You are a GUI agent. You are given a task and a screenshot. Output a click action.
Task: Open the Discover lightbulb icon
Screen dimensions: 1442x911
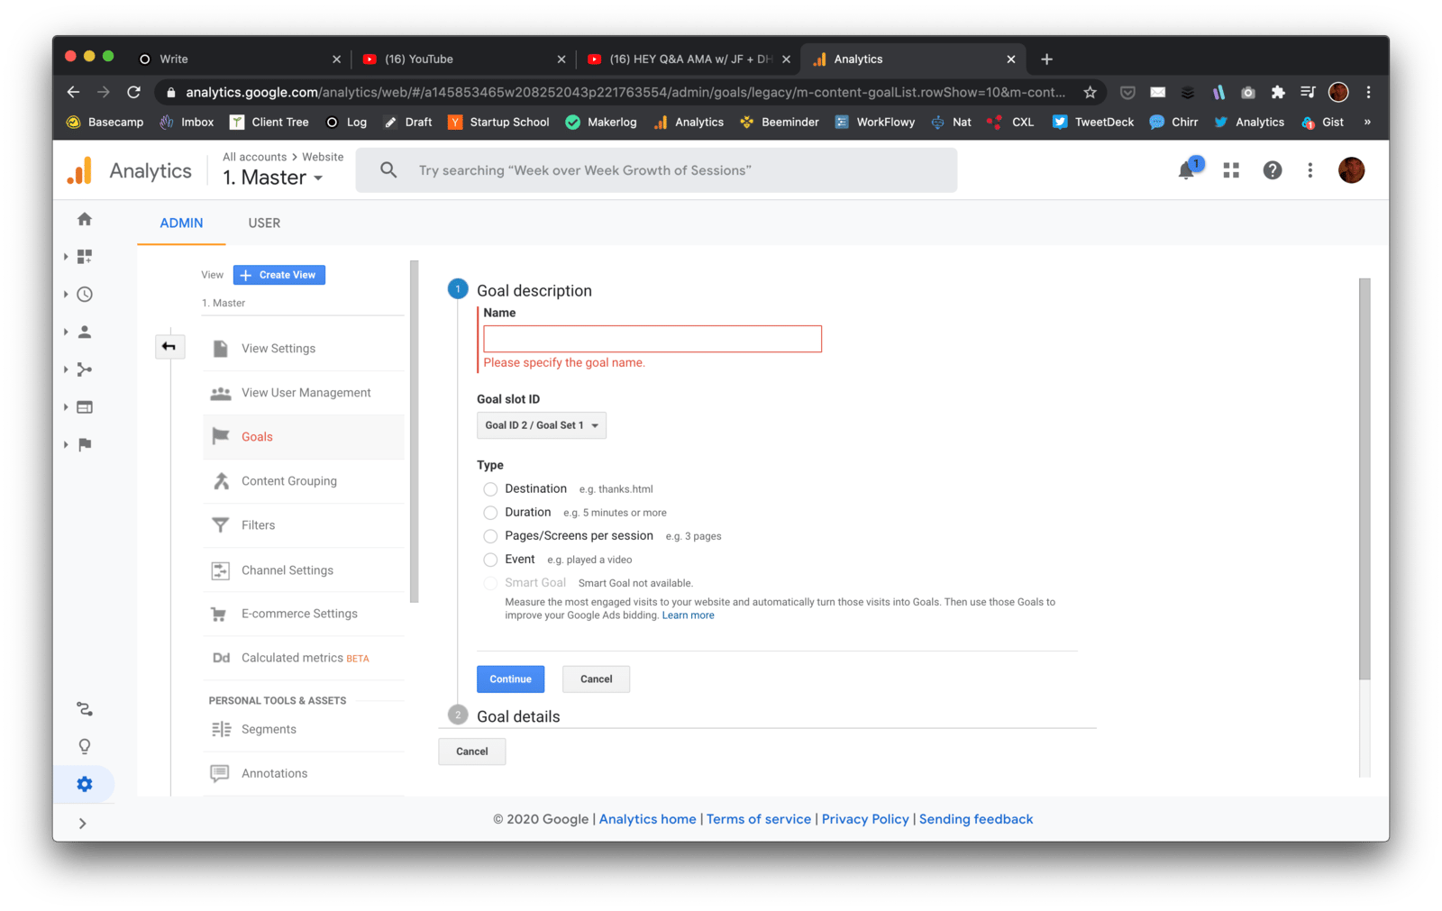85,746
